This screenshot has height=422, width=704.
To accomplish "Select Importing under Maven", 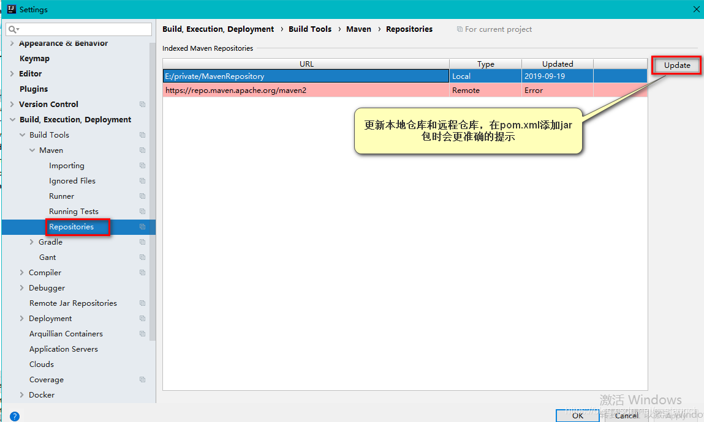I will [x=66, y=166].
